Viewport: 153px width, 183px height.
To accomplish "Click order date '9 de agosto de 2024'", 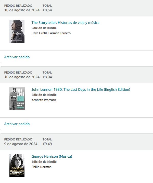I will pyautogui.click(x=21, y=144).
